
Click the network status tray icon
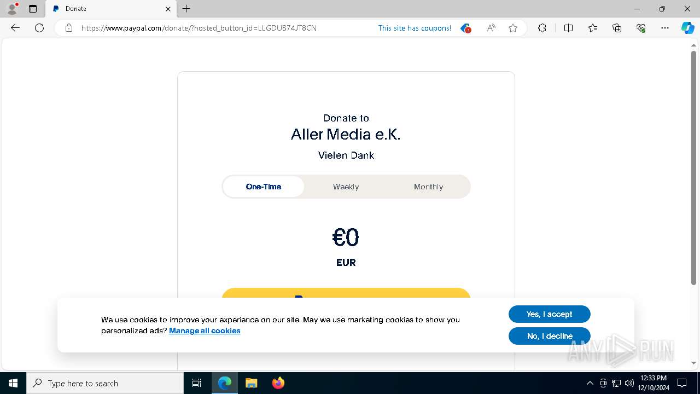616,383
